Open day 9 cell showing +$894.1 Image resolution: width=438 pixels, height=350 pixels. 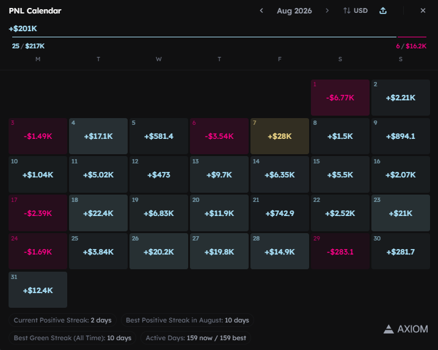point(401,136)
